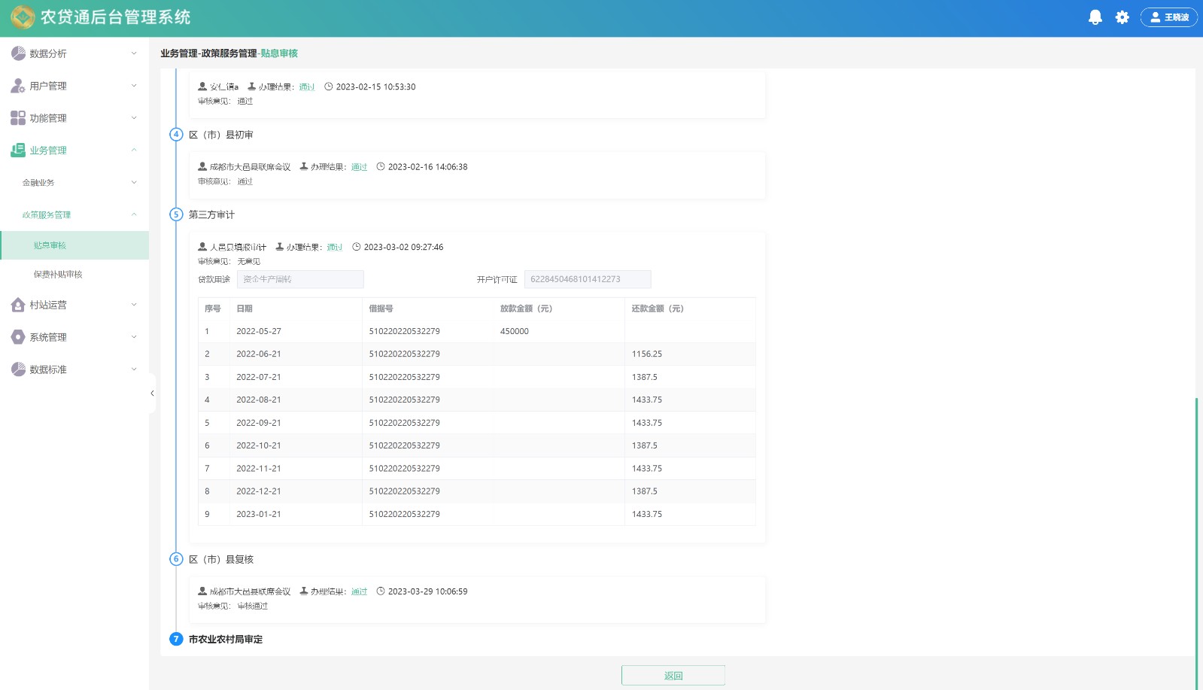Click the 村站运营 house icon
The image size is (1203, 690).
click(x=18, y=305)
